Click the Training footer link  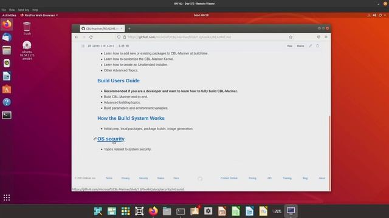[287, 178]
